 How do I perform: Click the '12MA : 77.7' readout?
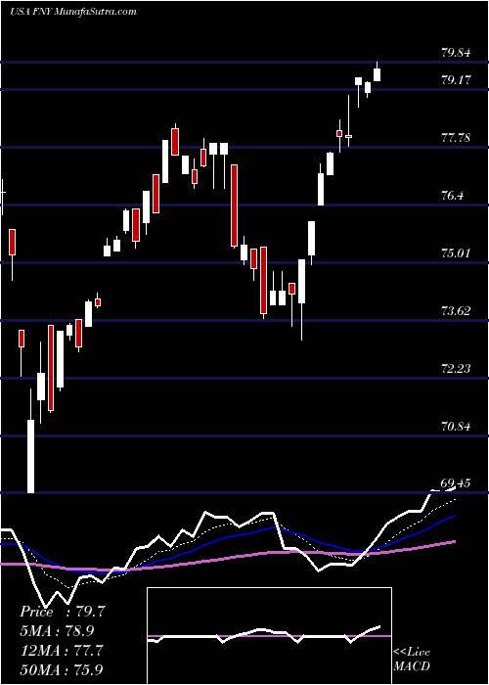pyautogui.click(x=62, y=650)
